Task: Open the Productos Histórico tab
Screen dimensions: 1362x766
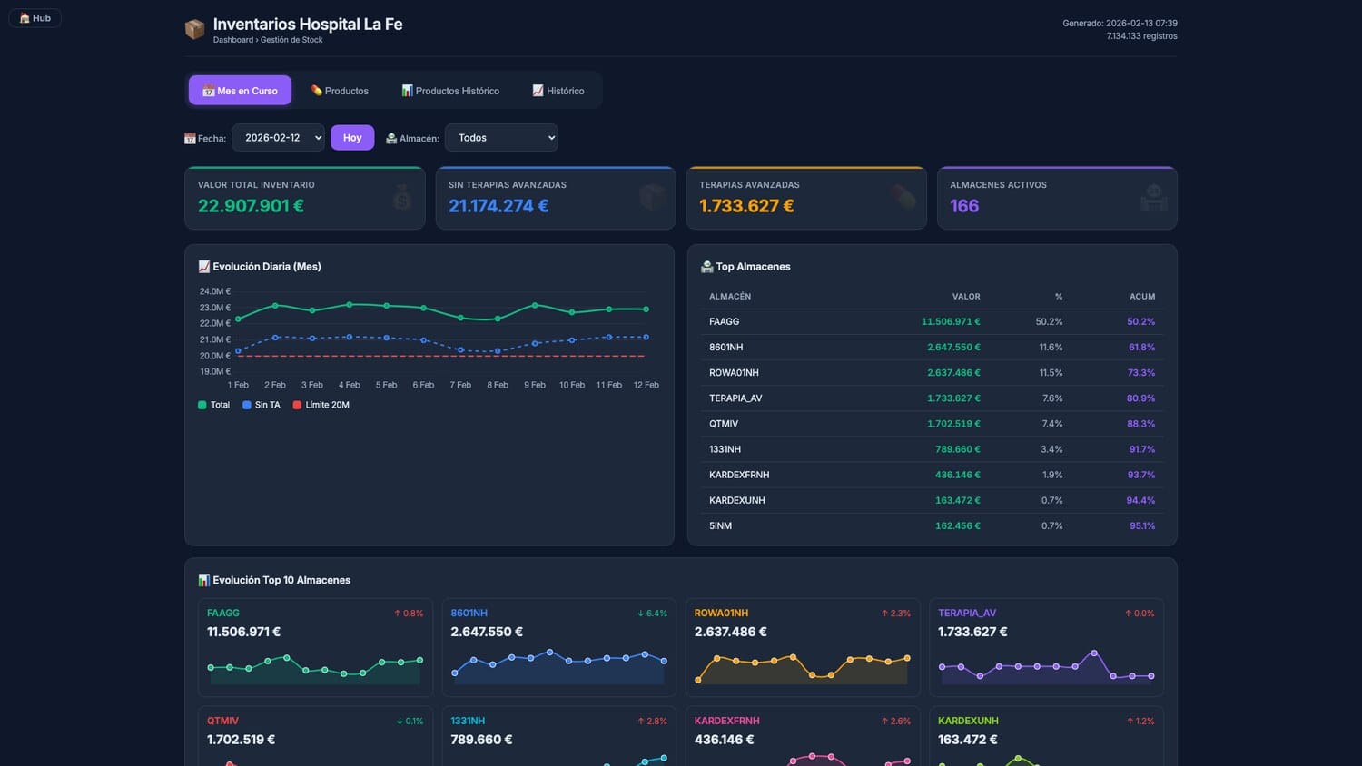Action: point(450,91)
